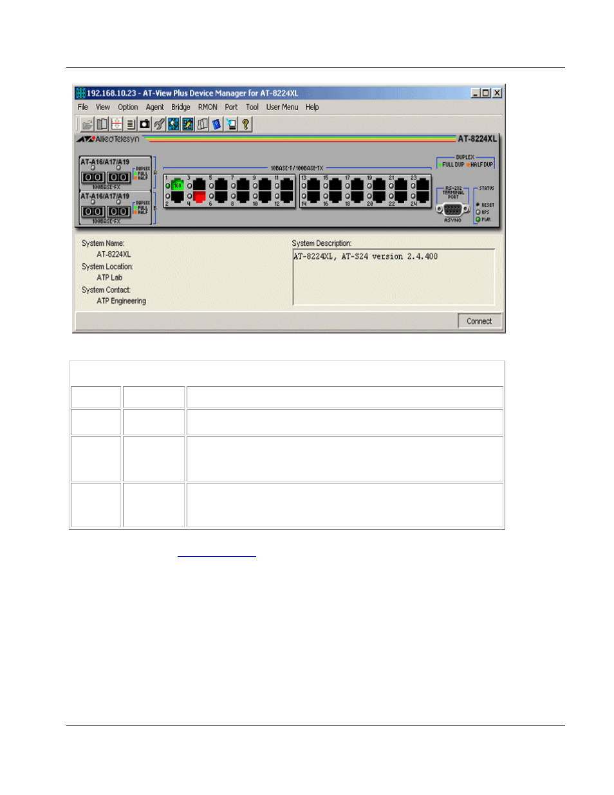The height and width of the screenshot is (795, 614).
Task: Open the User Menu menu
Action: click(x=283, y=108)
